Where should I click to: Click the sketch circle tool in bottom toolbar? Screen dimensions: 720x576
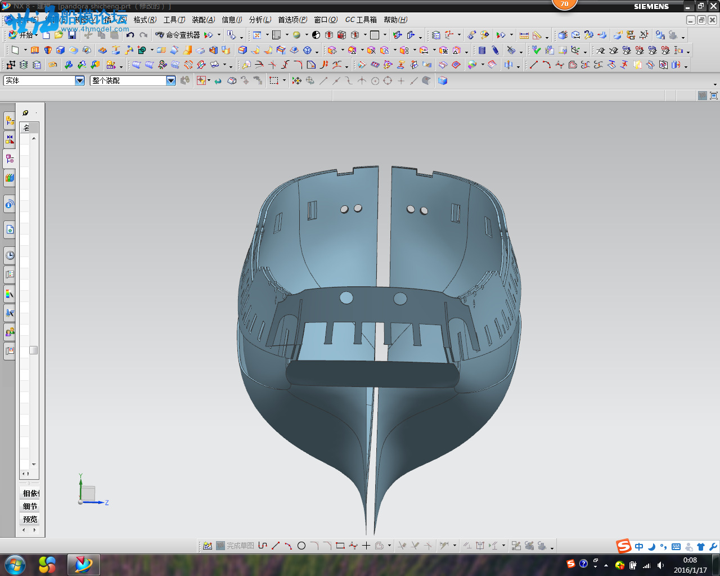pos(301,546)
